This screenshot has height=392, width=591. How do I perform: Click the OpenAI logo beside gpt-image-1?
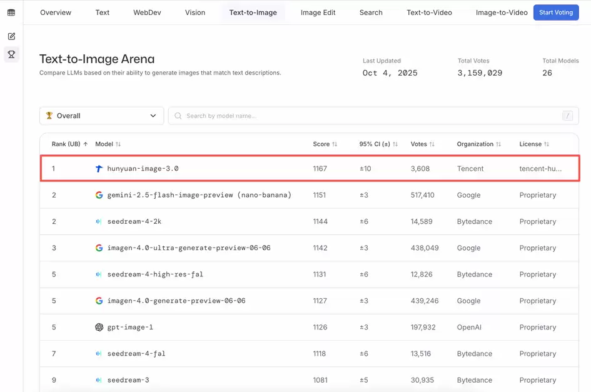pos(99,327)
